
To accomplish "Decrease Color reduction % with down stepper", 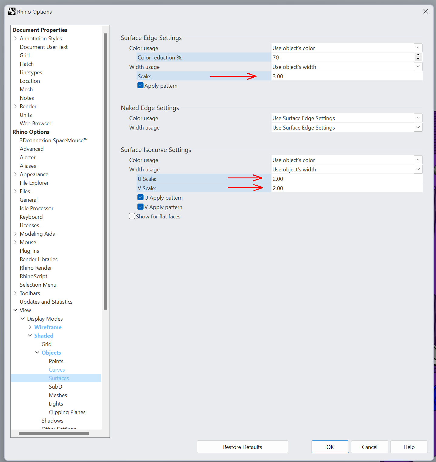I will click(x=418, y=59).
